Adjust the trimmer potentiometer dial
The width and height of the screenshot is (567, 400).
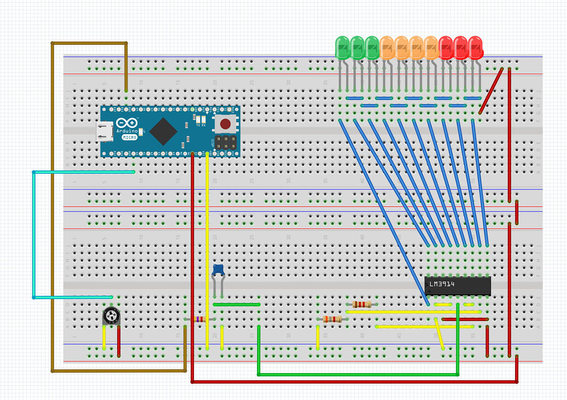tap(111, 316)
